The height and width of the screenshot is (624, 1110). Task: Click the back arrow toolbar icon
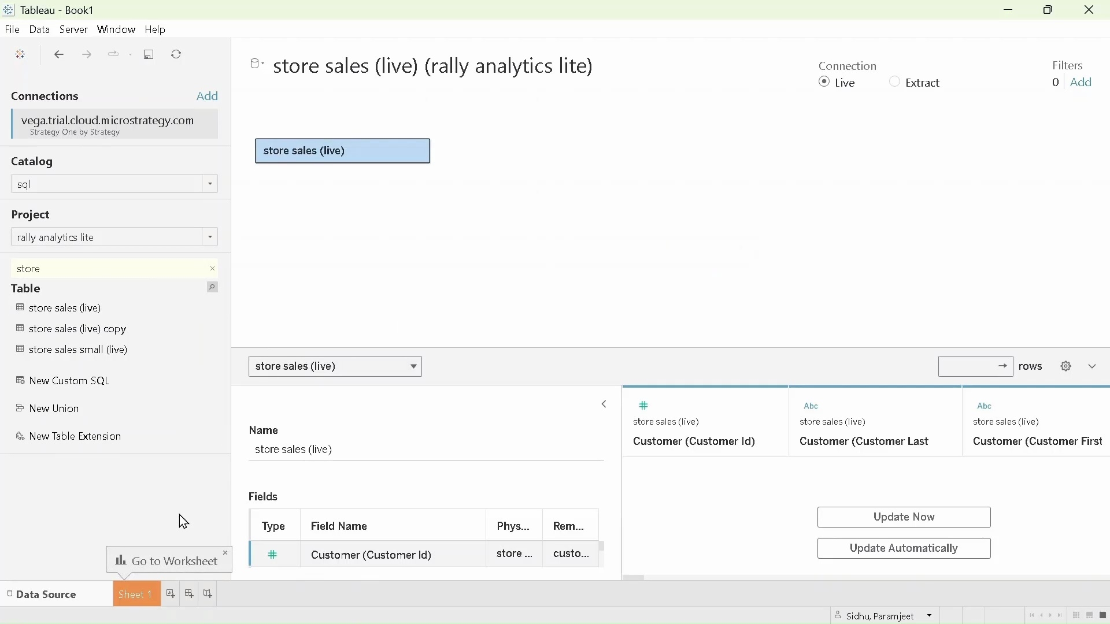(x=59, y=55)
